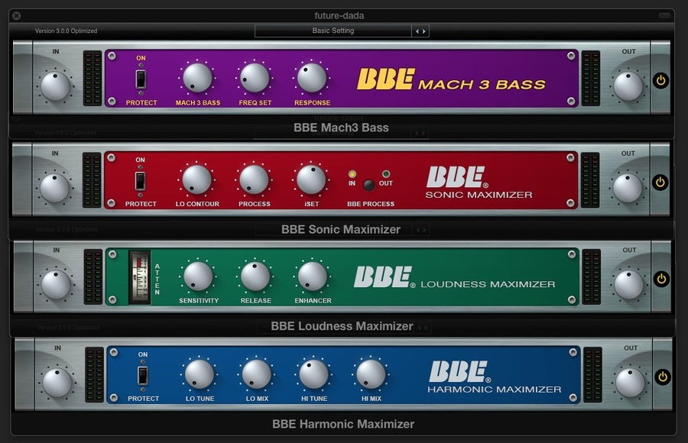Click the Sonic Maximizer power button
The width and height of the screenshot is (688, 443).
(x=660, y=182)
